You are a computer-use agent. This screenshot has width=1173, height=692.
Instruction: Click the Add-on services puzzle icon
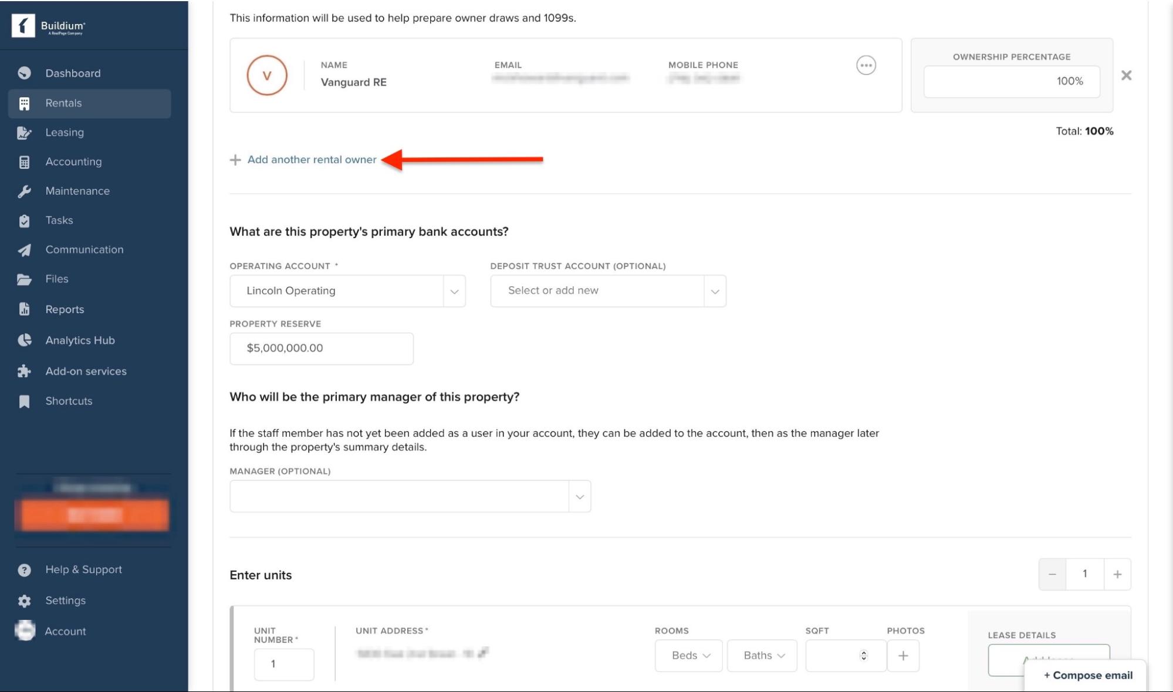pyautogui.click(x=24, y=371)
